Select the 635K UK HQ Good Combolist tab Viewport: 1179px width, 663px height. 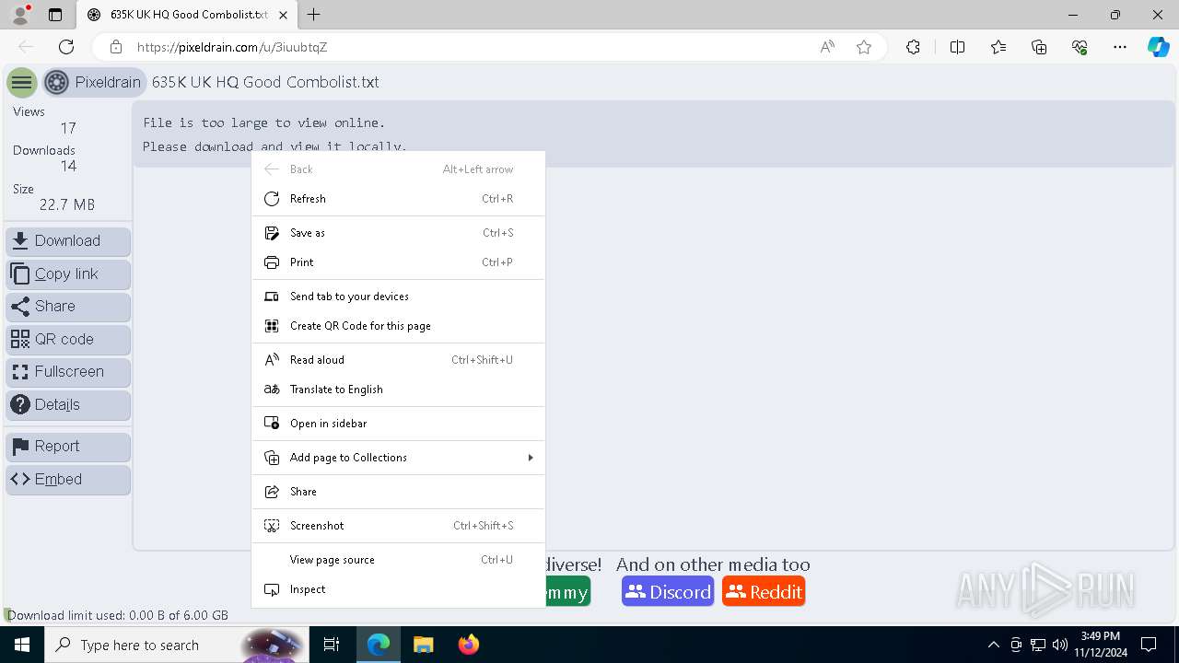[x=188, y=15]
